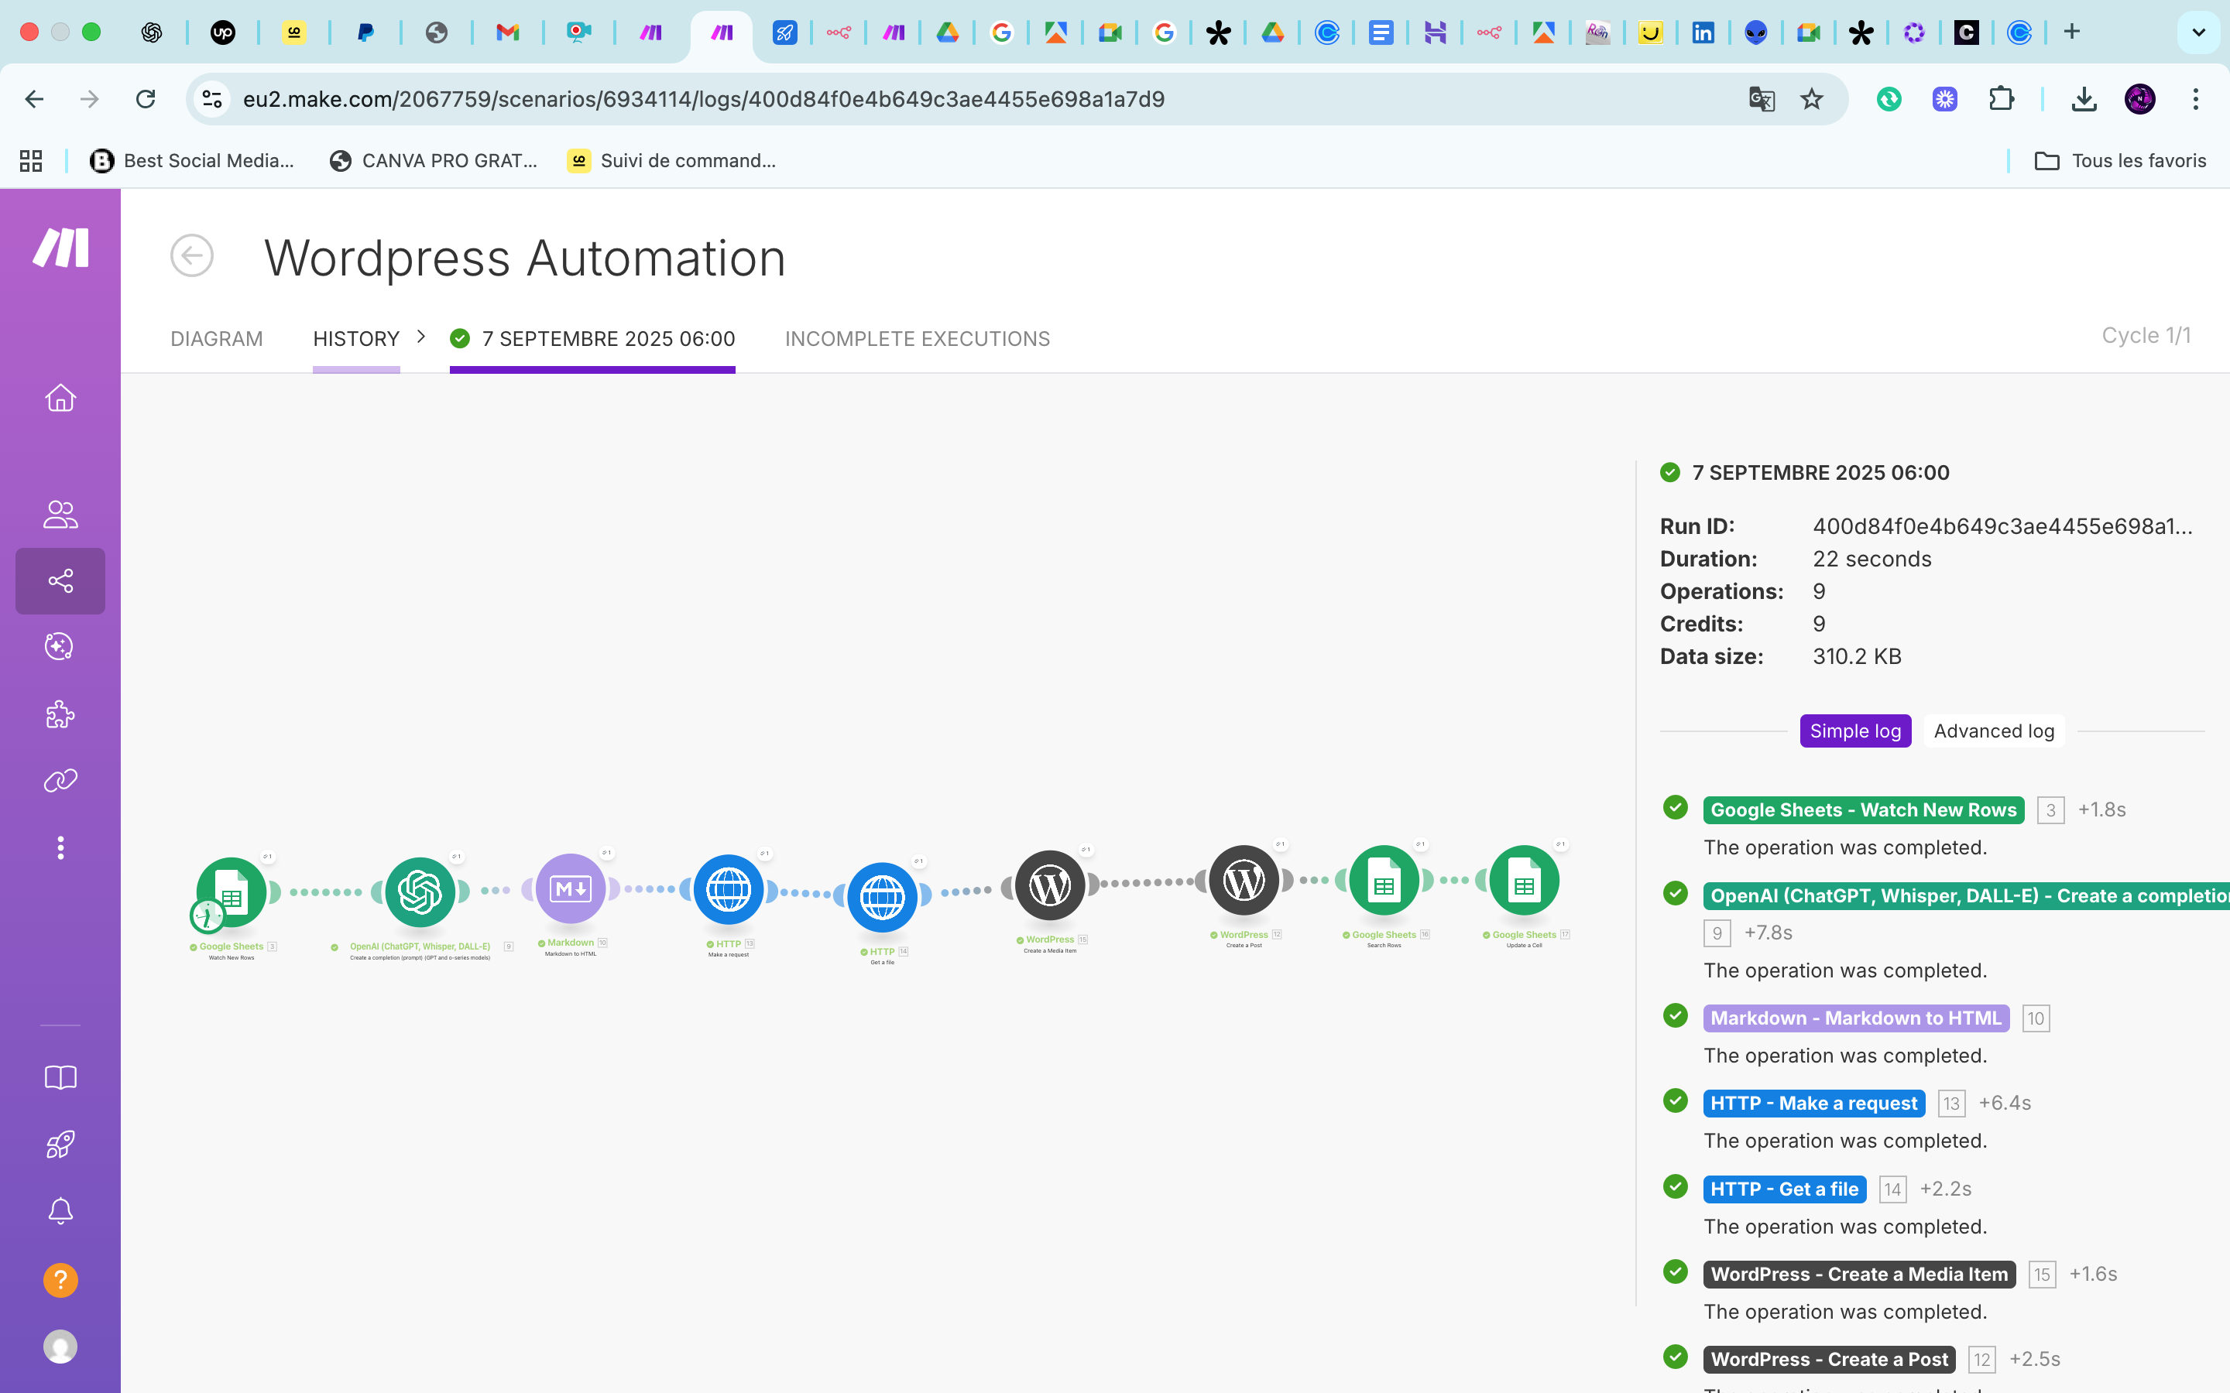Open the Team people sidebar icon
Viewport: 2230px width, 1393px height.
61,514
